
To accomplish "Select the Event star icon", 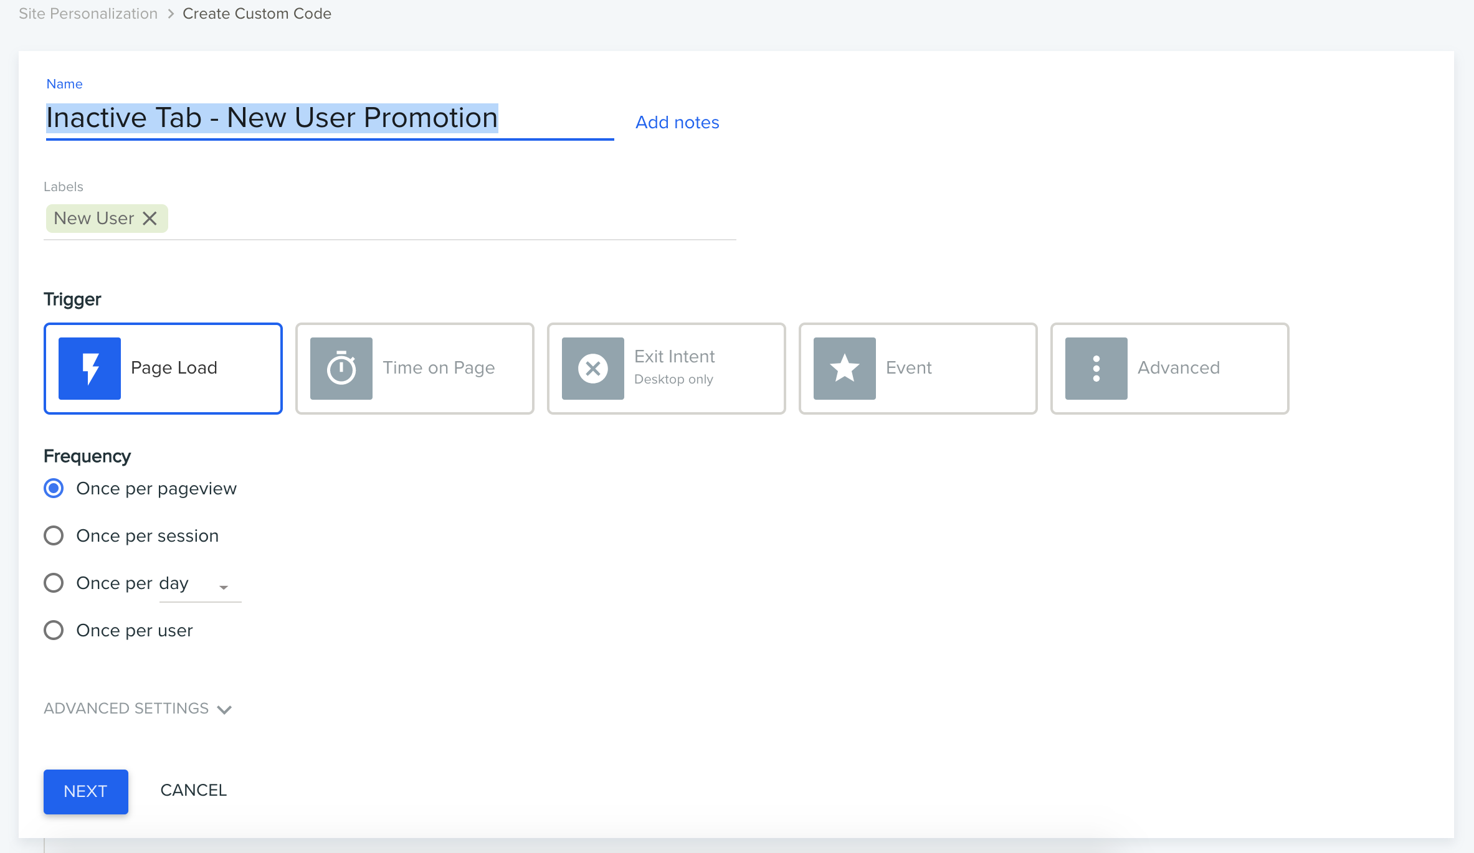I will [x=845, y=369].
